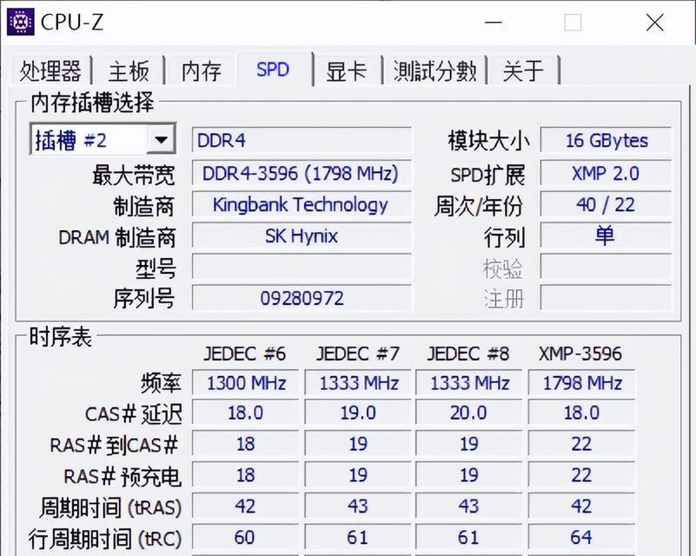The image size is (696, 556).
Task: Open the 測試分數 tab
Action: (x=435, y=70)
